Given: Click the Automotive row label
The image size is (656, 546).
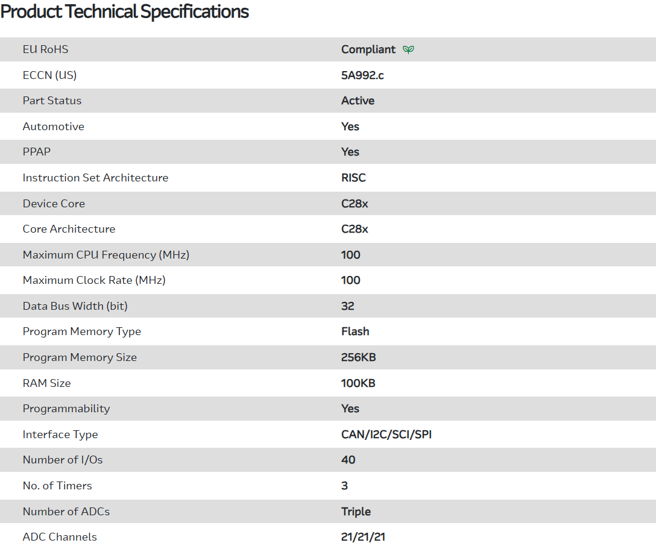Looking at the screenshot, I should point(53,127).
